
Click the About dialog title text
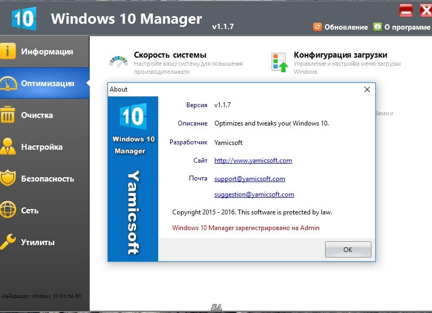[x=118, y=89]
